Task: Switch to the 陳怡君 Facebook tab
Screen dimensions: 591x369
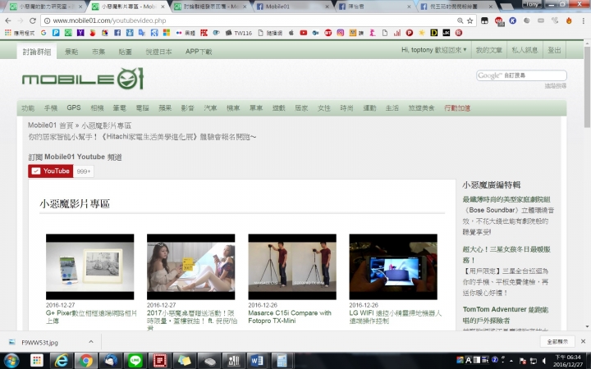Action: 375,7
